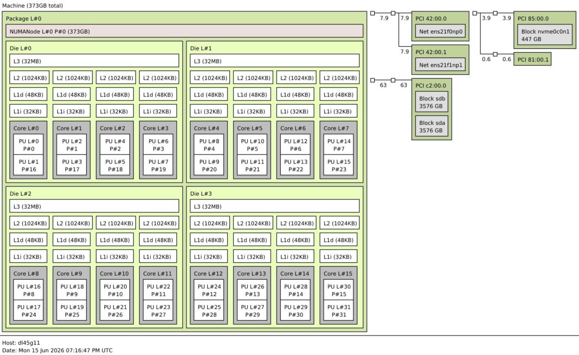
Task: Click the "Date: Mon 15 Jun 2026" line
Action: click(x=57, y=351)
